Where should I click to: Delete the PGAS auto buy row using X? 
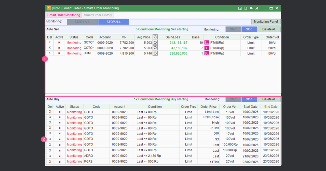(x=50, y=162)
